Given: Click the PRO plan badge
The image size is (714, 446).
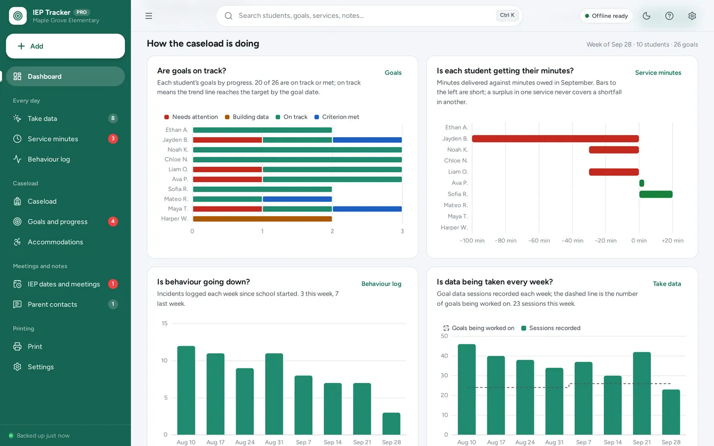Looking at the screenshot, I should 82,12.
